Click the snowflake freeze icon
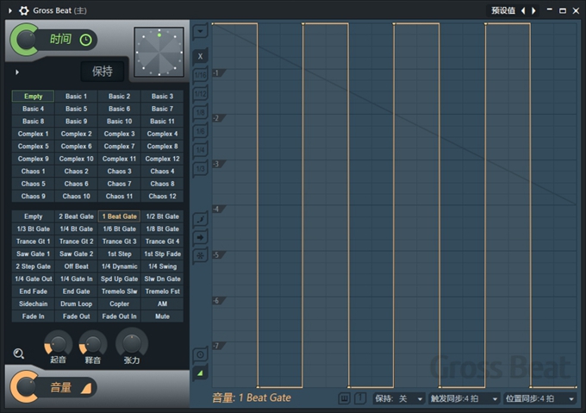This screenshot has width=586, height=413. (x=201, y=256)
